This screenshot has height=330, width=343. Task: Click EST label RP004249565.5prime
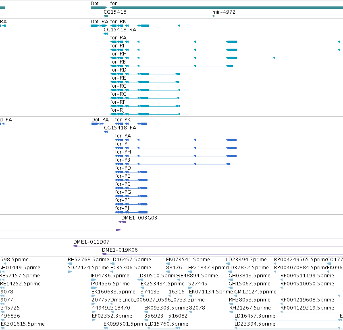tap(301, 260)
